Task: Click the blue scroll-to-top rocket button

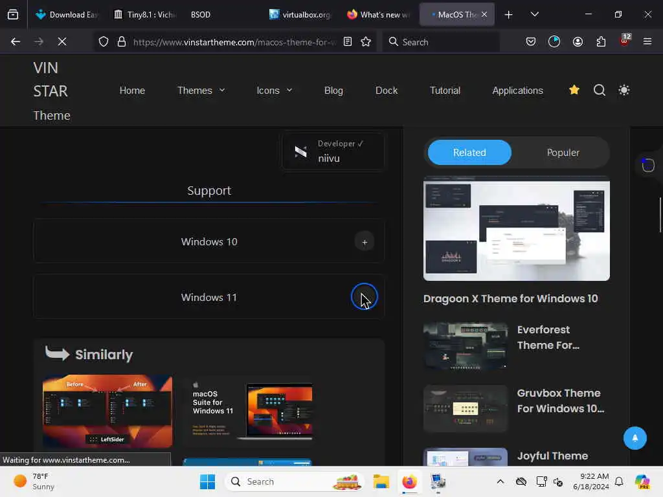Action: pos(635,438)
